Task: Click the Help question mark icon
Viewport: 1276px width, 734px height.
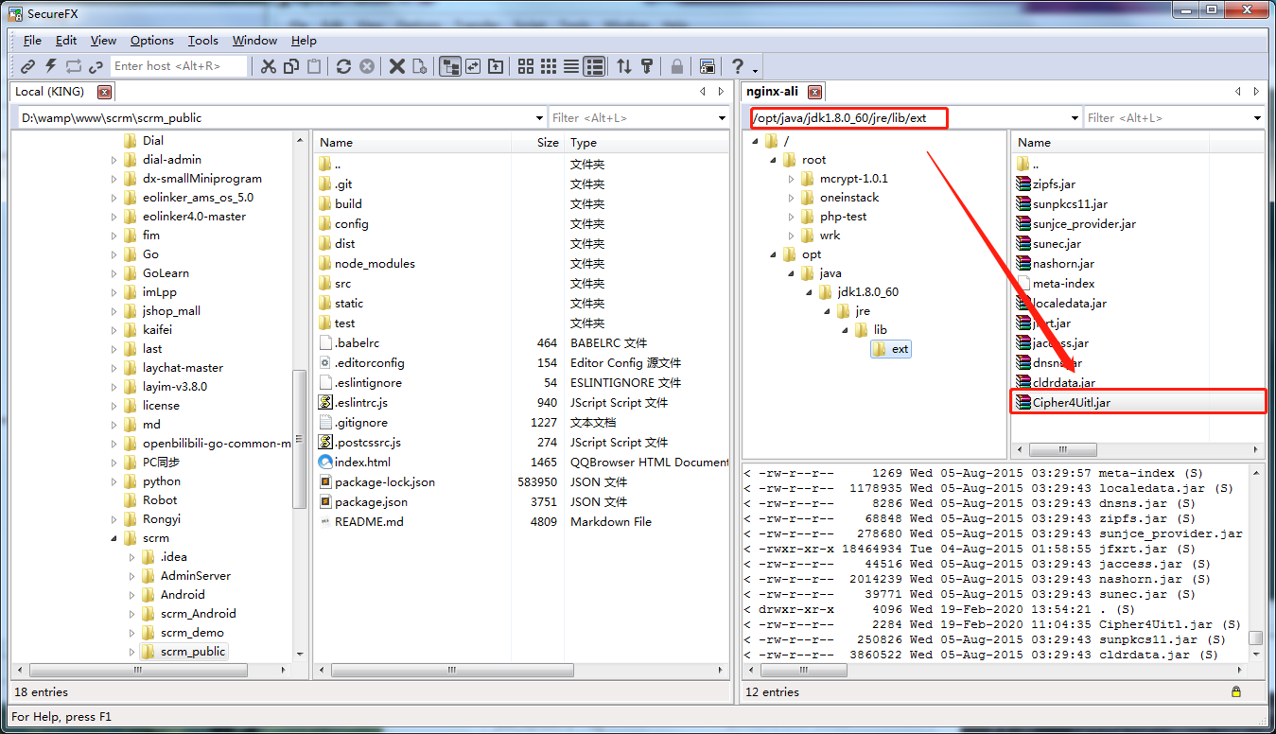Action: (738, 66)
